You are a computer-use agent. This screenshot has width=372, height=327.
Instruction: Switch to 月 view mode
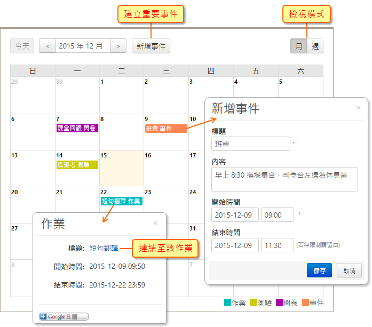click(299, 46)
